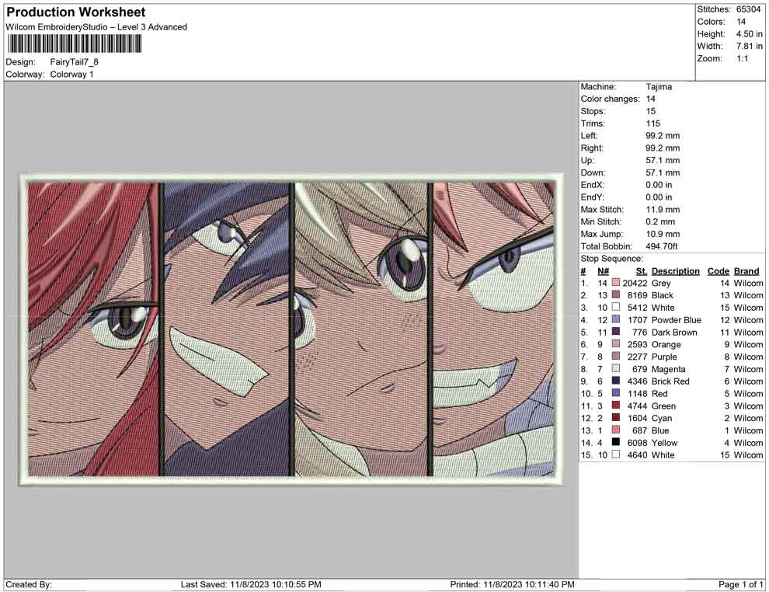Click the 'Code' column header
Screen dimensions: 769x592
tap(719, 270)
